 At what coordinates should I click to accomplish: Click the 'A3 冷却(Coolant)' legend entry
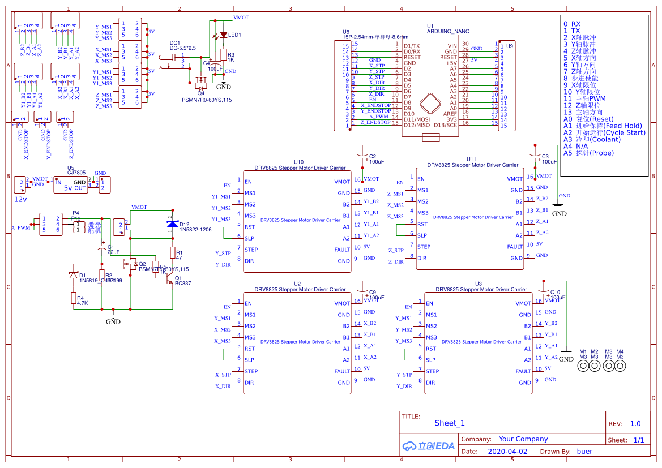pos(592,139)
